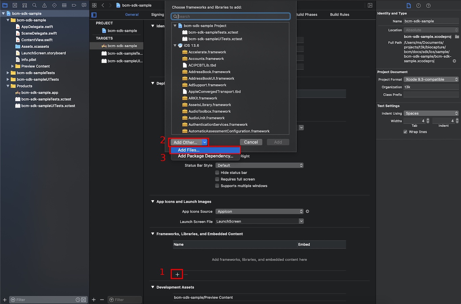Uncheck the Wrap lines checkbox
Viewport: 461px width, 304px height.
click(405, 132)
